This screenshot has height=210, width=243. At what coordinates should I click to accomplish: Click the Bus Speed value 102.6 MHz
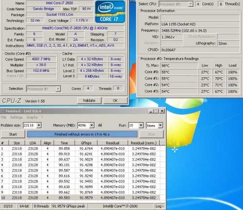pyautogui.click(x=41, y=70)
